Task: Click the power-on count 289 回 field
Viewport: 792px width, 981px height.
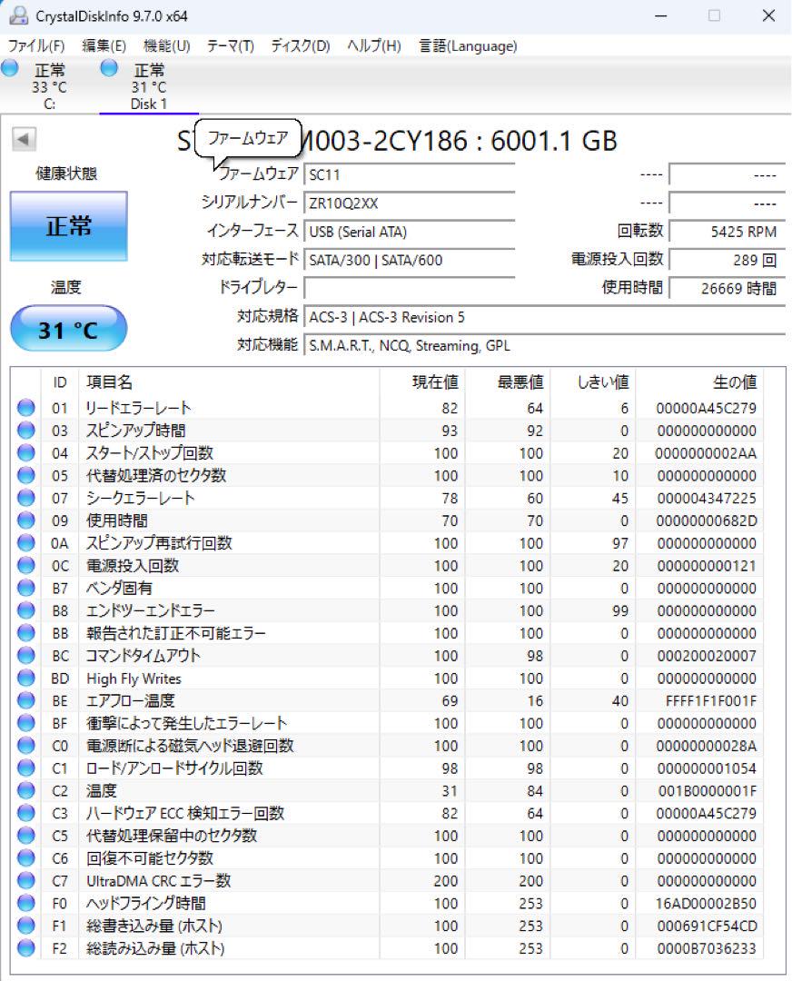Action: coord(727,261)
